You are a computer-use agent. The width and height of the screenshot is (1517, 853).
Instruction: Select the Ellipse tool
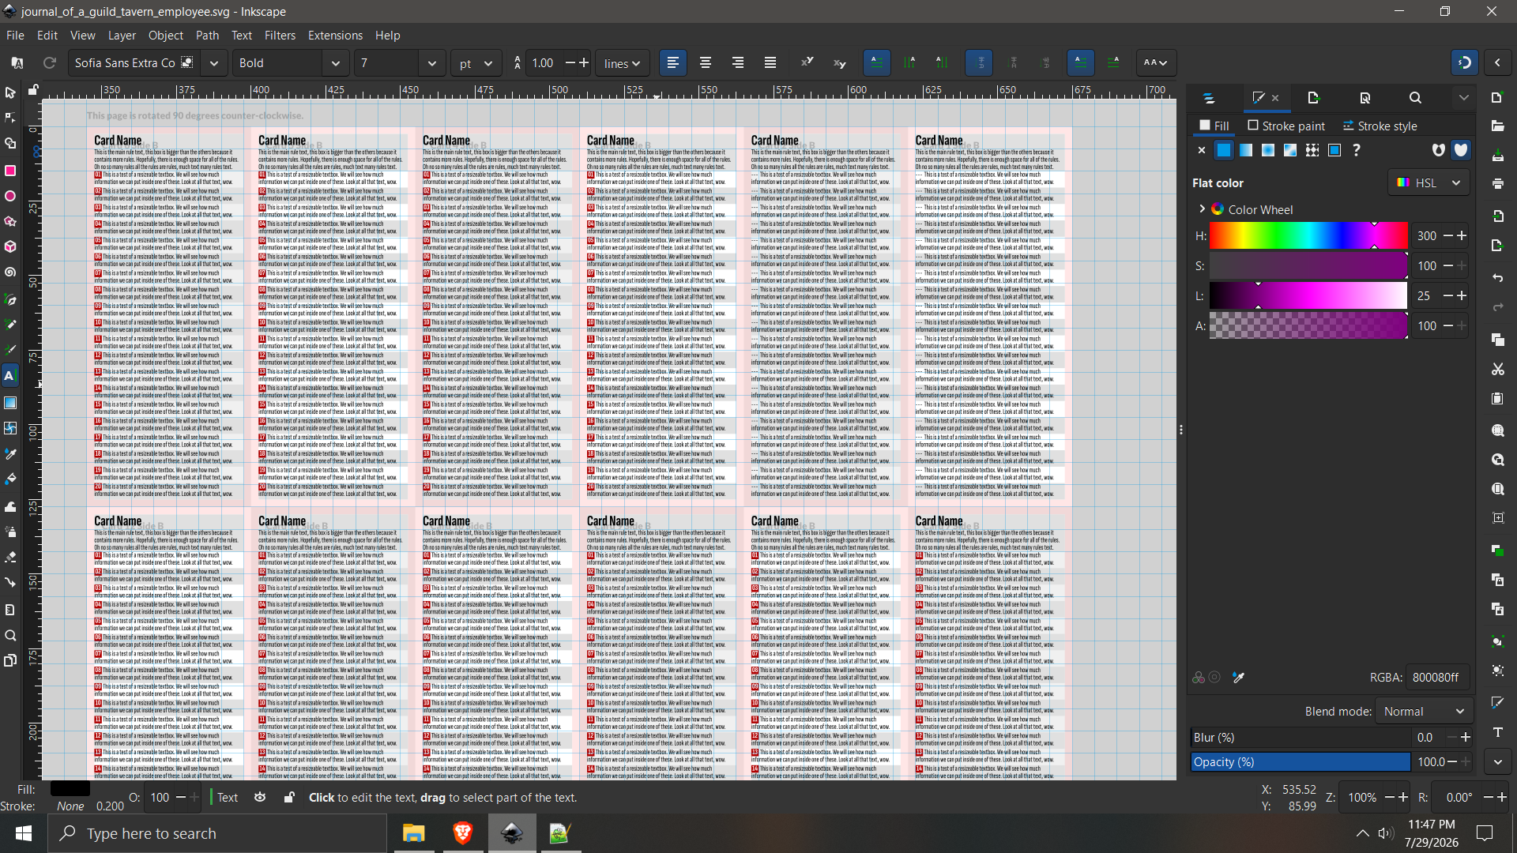click(x=10, y=196)
